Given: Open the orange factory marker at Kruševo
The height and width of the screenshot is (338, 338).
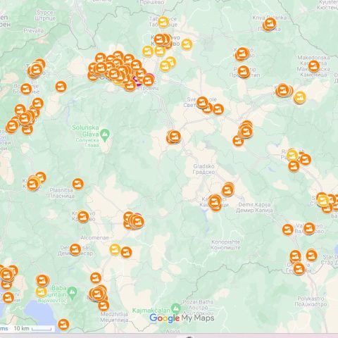Looking at the screenshot, I should tap(83, 216).
